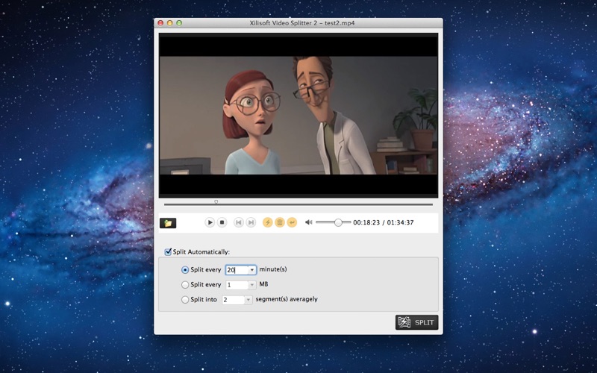Expand the minutes dropdown arrow
597x373 pixels.
click(x=252, y=270)
